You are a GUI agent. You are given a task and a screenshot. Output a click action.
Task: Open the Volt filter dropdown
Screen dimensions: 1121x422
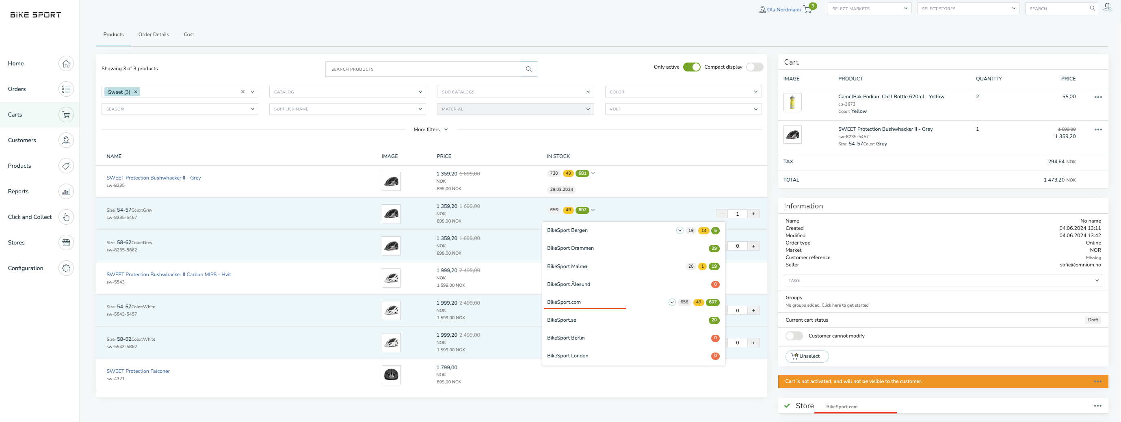click(683, 109)
